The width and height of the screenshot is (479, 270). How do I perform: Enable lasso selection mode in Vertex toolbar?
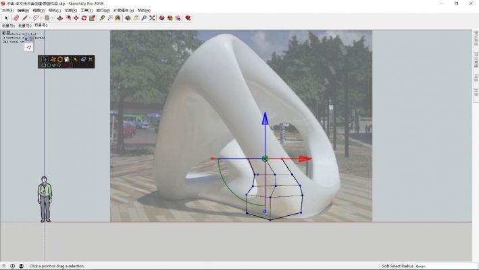tap(59, 65)
